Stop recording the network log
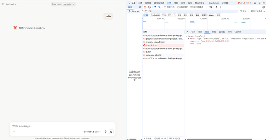 click(x=145, y=7)
